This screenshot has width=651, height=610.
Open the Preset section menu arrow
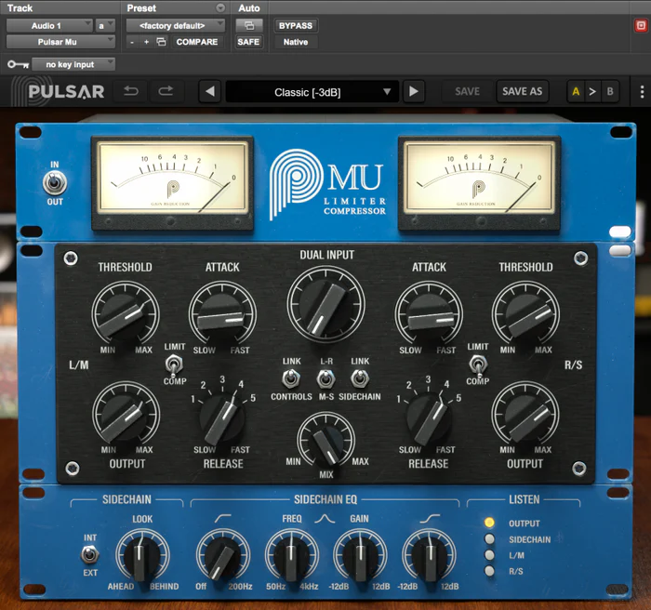tap(220, 8)
